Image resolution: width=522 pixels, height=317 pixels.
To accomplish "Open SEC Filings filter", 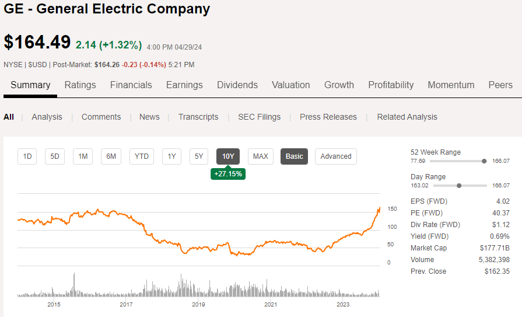I will point(259,117).
